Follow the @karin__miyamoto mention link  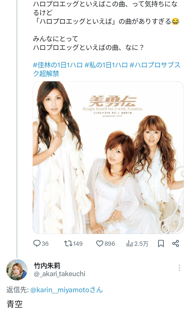tap(66, 290)
